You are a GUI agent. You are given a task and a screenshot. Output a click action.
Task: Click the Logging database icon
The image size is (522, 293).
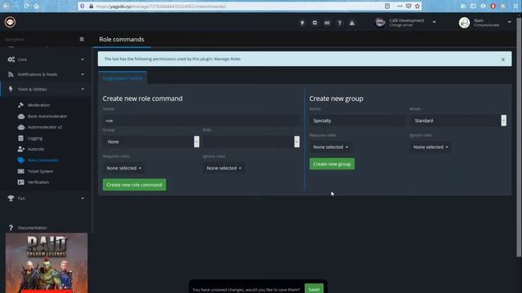coord(20,138)
